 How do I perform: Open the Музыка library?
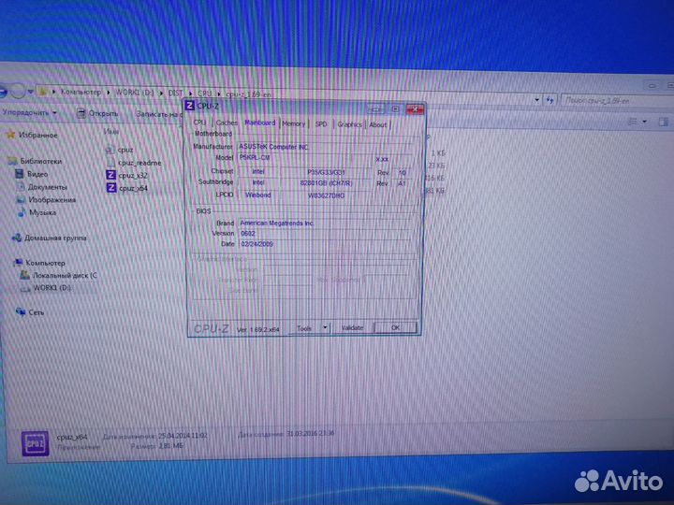click(42, 212)
